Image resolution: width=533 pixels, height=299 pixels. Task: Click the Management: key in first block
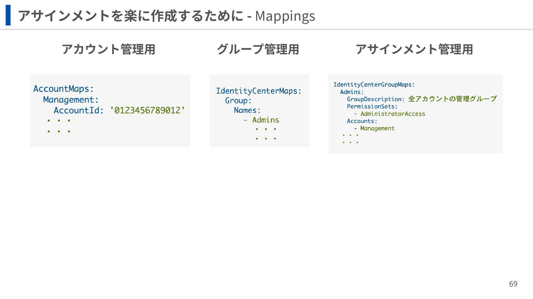tap(71, 100)
